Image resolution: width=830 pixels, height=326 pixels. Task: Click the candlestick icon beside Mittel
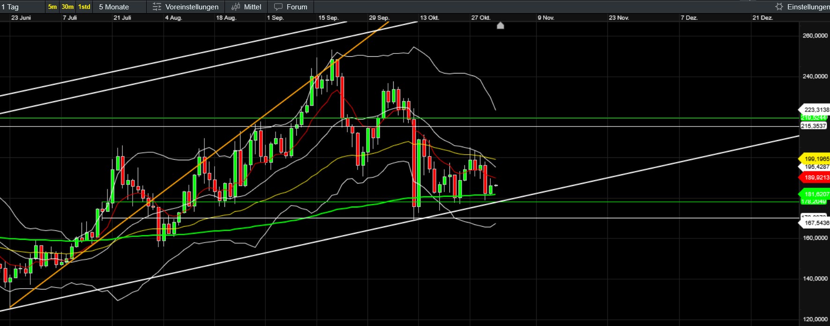tap(235, 7)
